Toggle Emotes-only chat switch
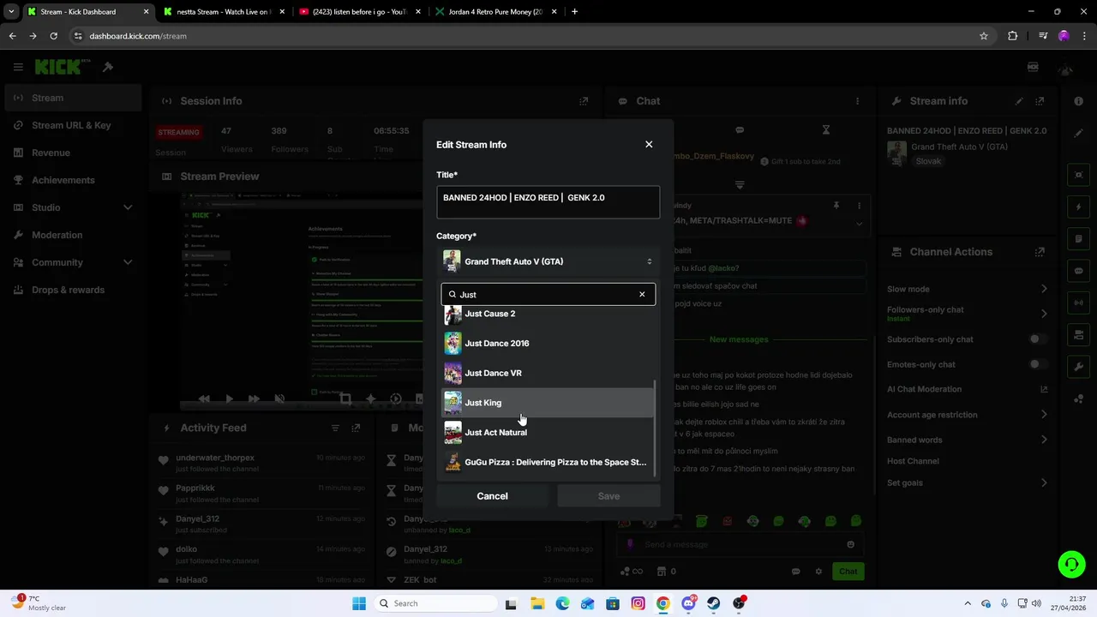This screenshot has width=1097, height=617. 1038,364
